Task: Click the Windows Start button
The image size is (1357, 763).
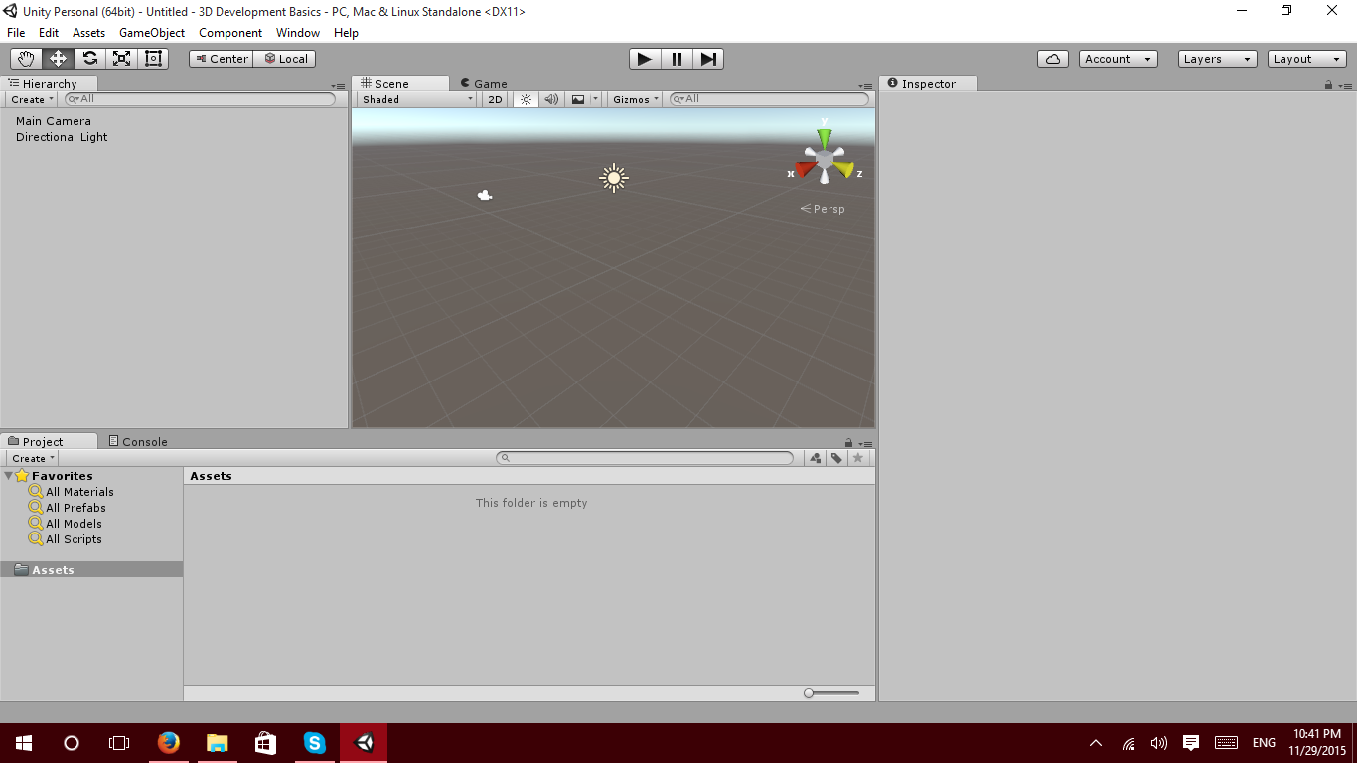Action: [24, 743]
